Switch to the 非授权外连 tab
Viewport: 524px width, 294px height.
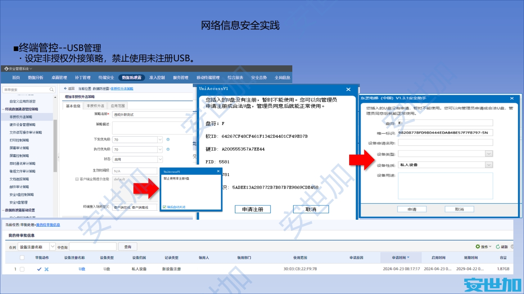point(95,106)
